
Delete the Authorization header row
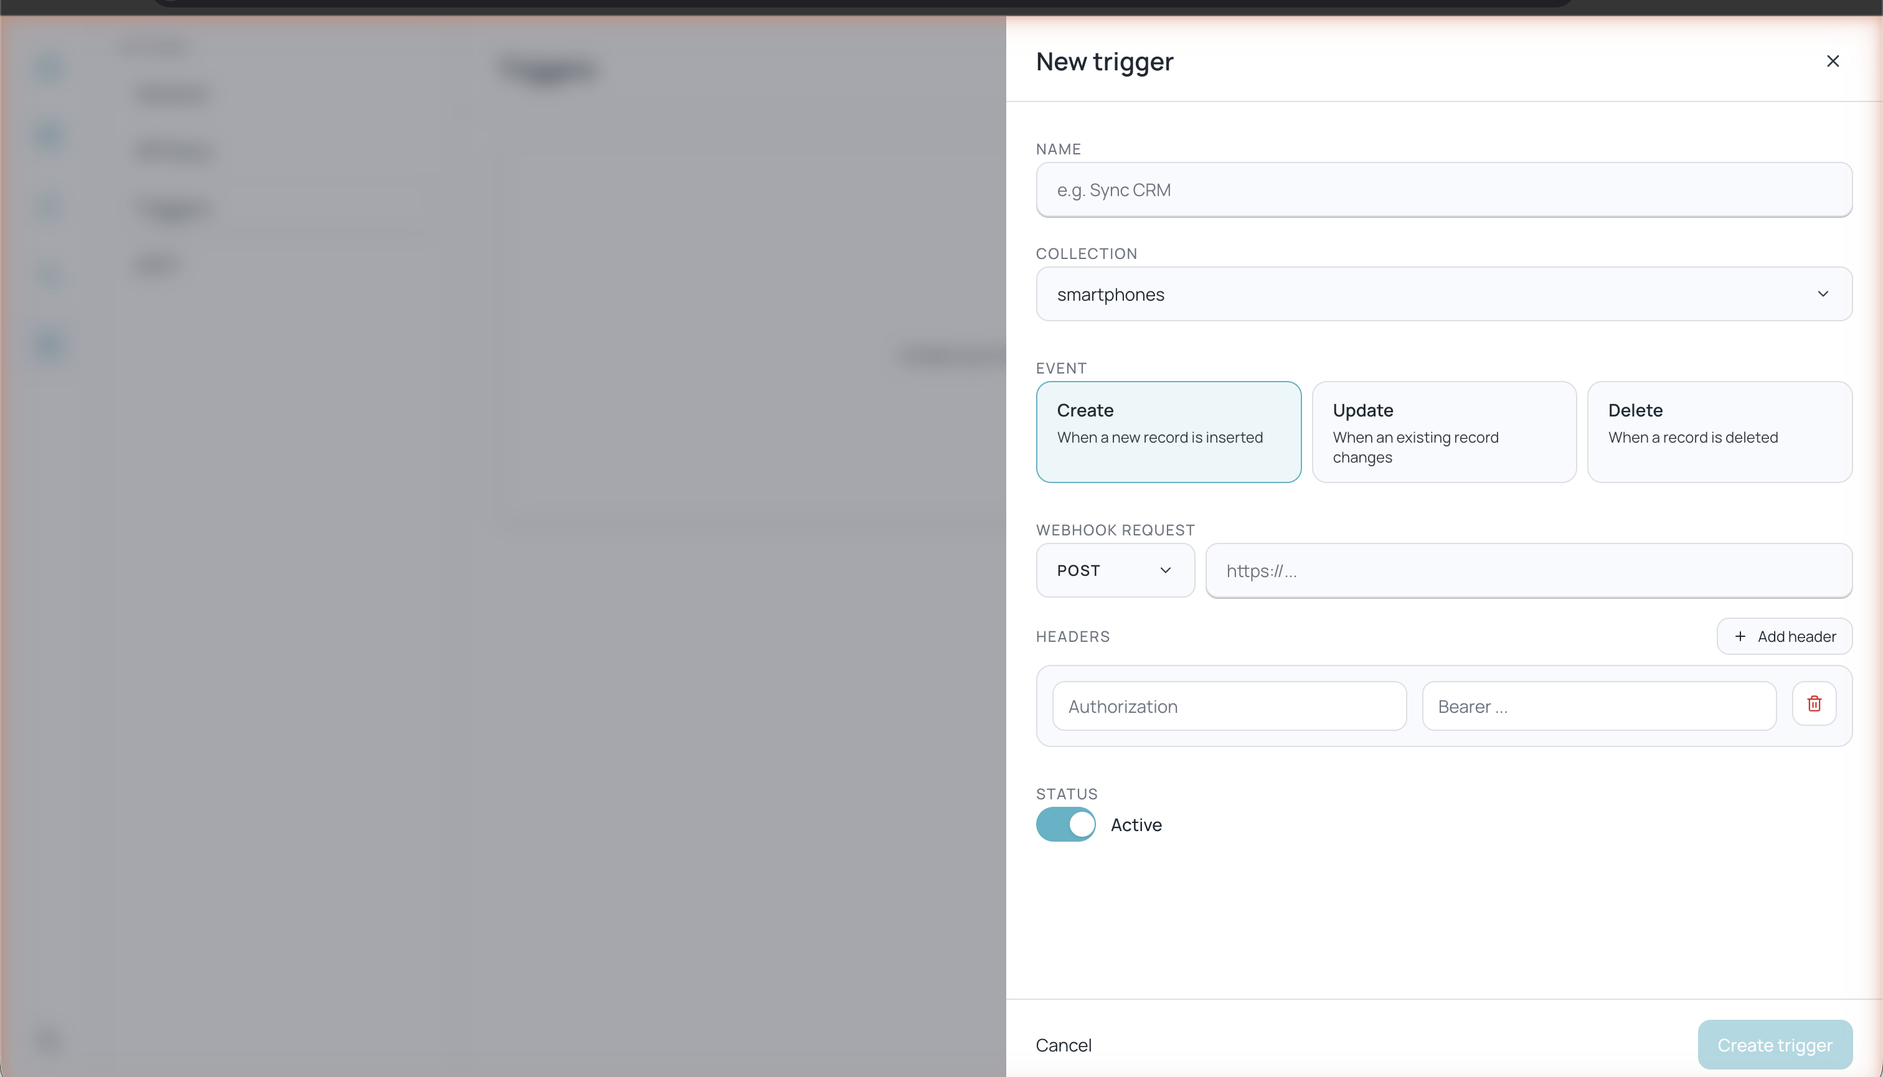point(1813,703)
